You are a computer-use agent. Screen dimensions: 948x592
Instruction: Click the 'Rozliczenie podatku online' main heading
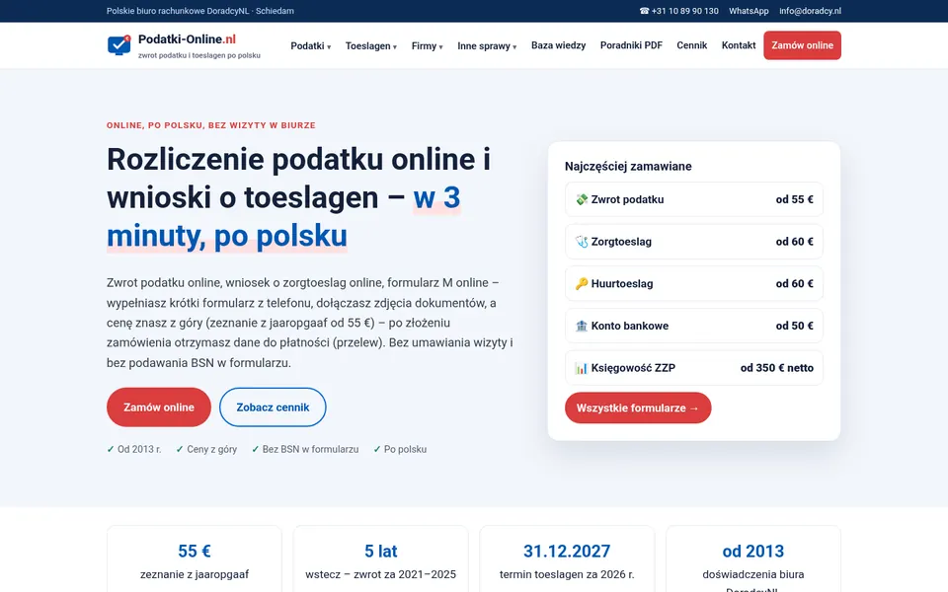pos(298,197)
